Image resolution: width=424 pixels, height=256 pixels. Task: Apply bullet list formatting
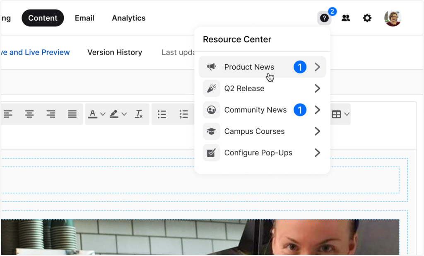pyautogui.click(x=162, y=114)
